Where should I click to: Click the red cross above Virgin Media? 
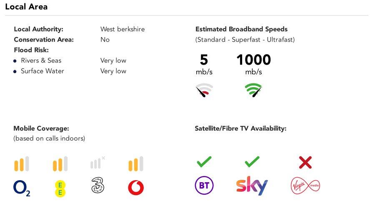306,163
